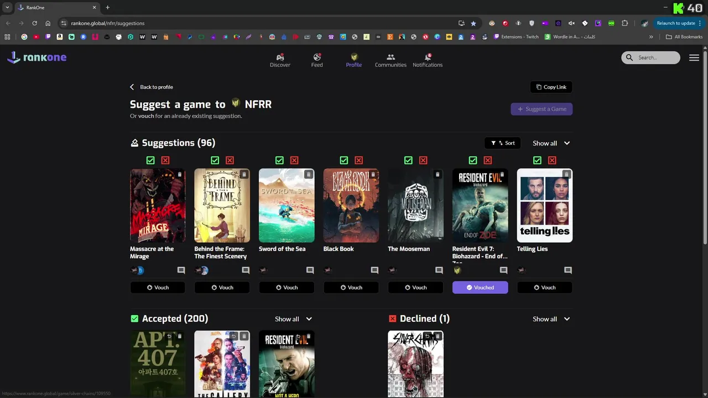This screenshot has width=708, height=398.
Task: Vouch for Massacre at the Mirage
Action: pyautogui.click(x=158, y=287)
